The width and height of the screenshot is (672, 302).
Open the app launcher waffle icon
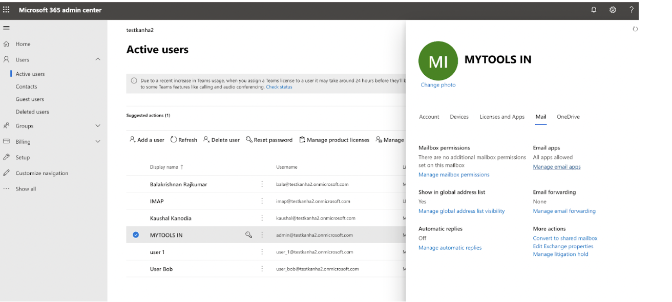tap(6, 10)
